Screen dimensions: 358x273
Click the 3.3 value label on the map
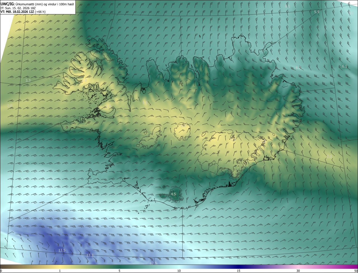click(x=28, y=80)
